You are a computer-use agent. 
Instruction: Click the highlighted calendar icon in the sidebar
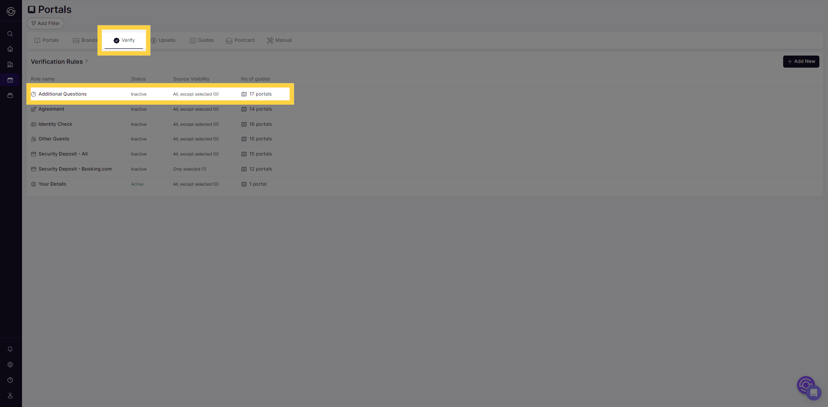(x=10, y=80)
